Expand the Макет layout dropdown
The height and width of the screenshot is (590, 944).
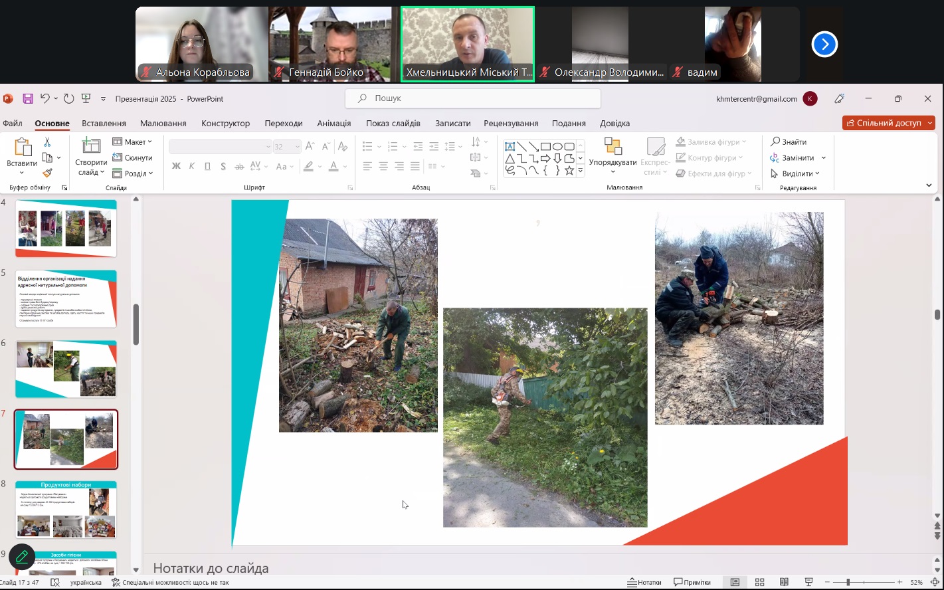click(x=132, y=142)
